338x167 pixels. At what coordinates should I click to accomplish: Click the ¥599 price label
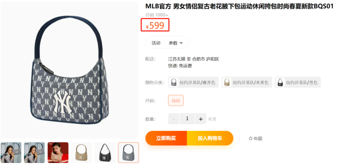[x=155, y=25]
